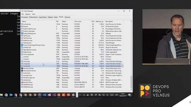
Task: Click the Docker whale tray icon
Action: tap(88, 95)
